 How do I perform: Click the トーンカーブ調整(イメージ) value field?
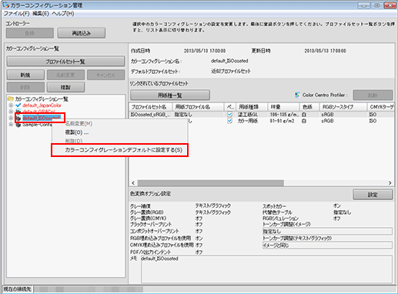[327, 231]
